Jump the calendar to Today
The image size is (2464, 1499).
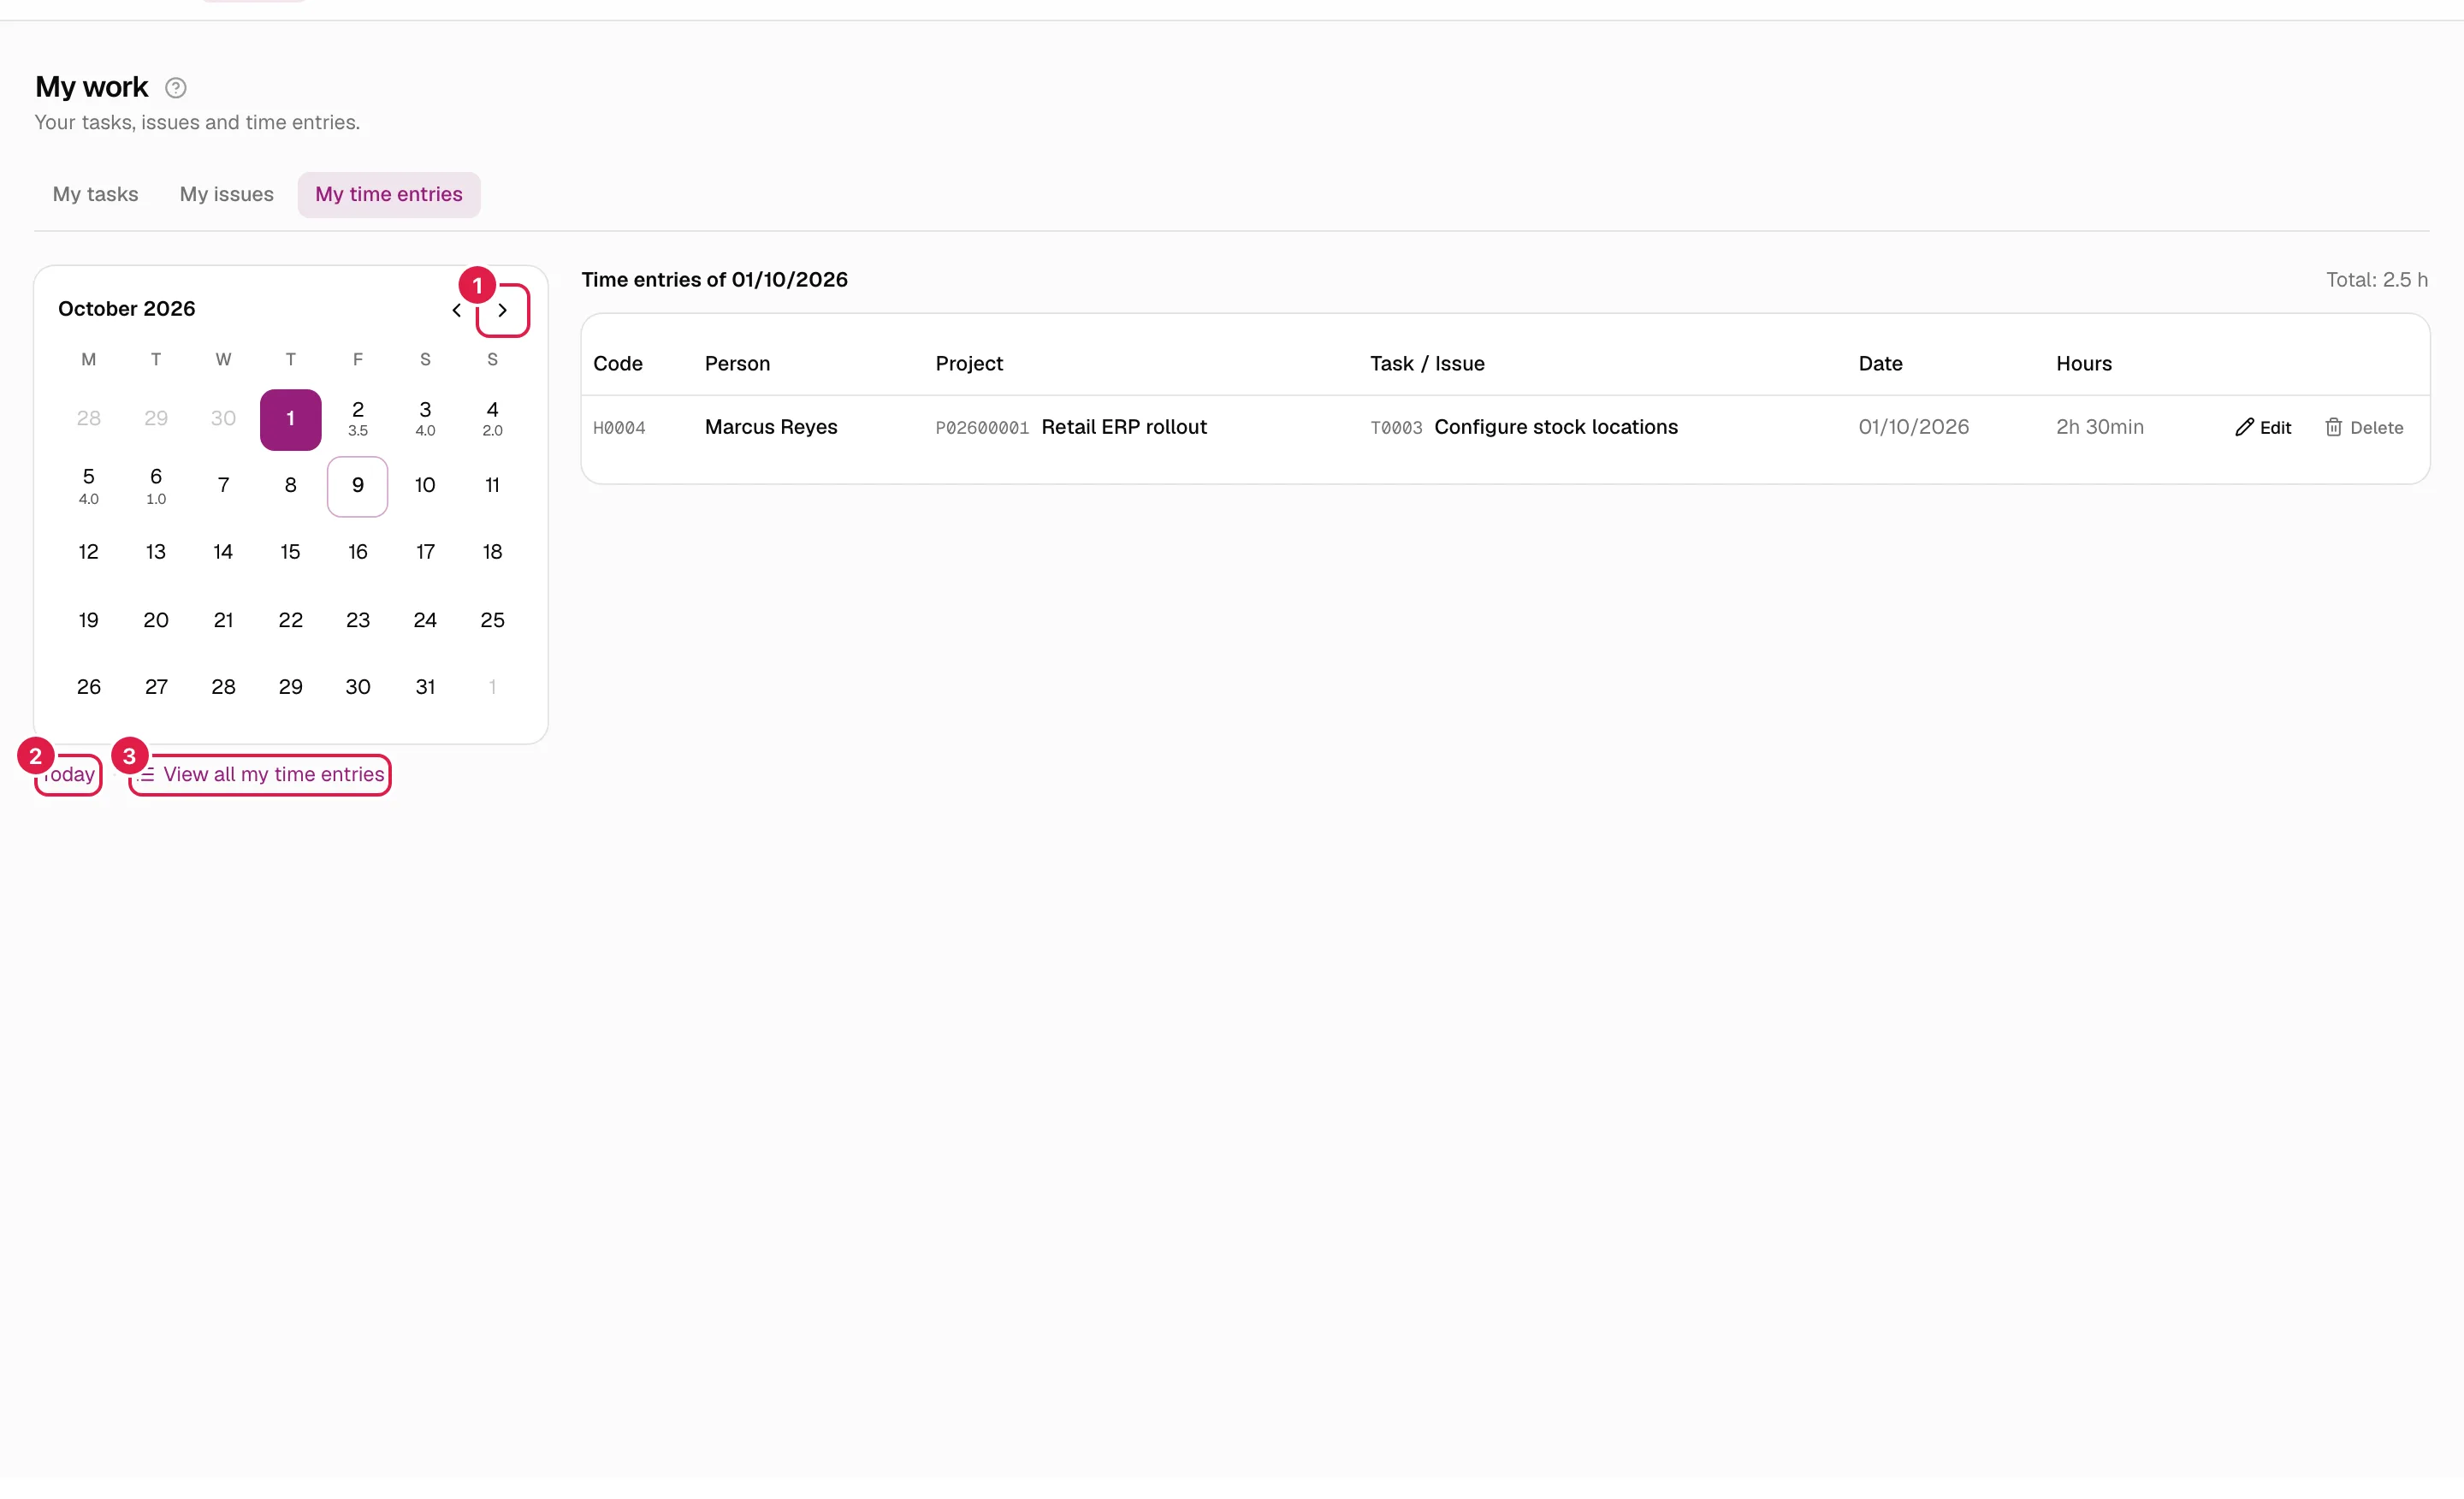coord(68,774)
